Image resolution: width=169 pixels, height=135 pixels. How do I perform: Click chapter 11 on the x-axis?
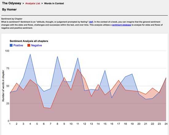point(78,124)
